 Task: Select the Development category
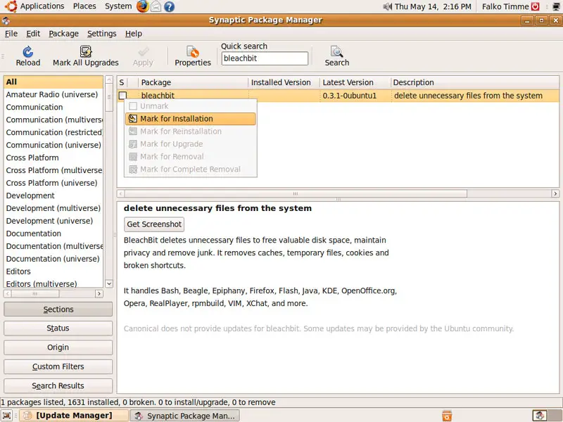click(53, 196)
